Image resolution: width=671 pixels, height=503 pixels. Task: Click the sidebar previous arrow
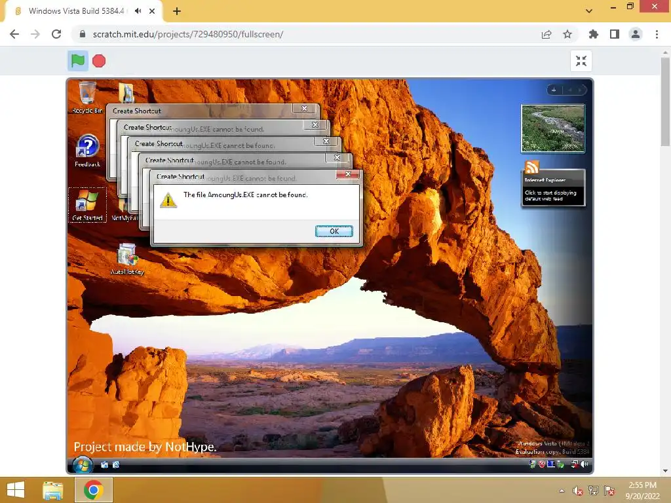[569, 90]
